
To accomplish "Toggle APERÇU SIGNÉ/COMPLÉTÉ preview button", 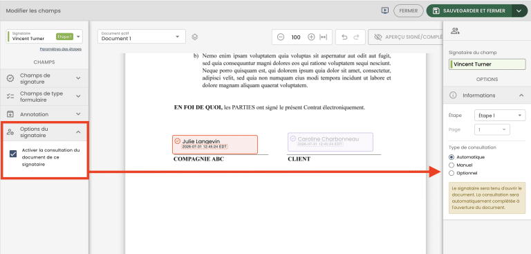I will tap(406, 37).
